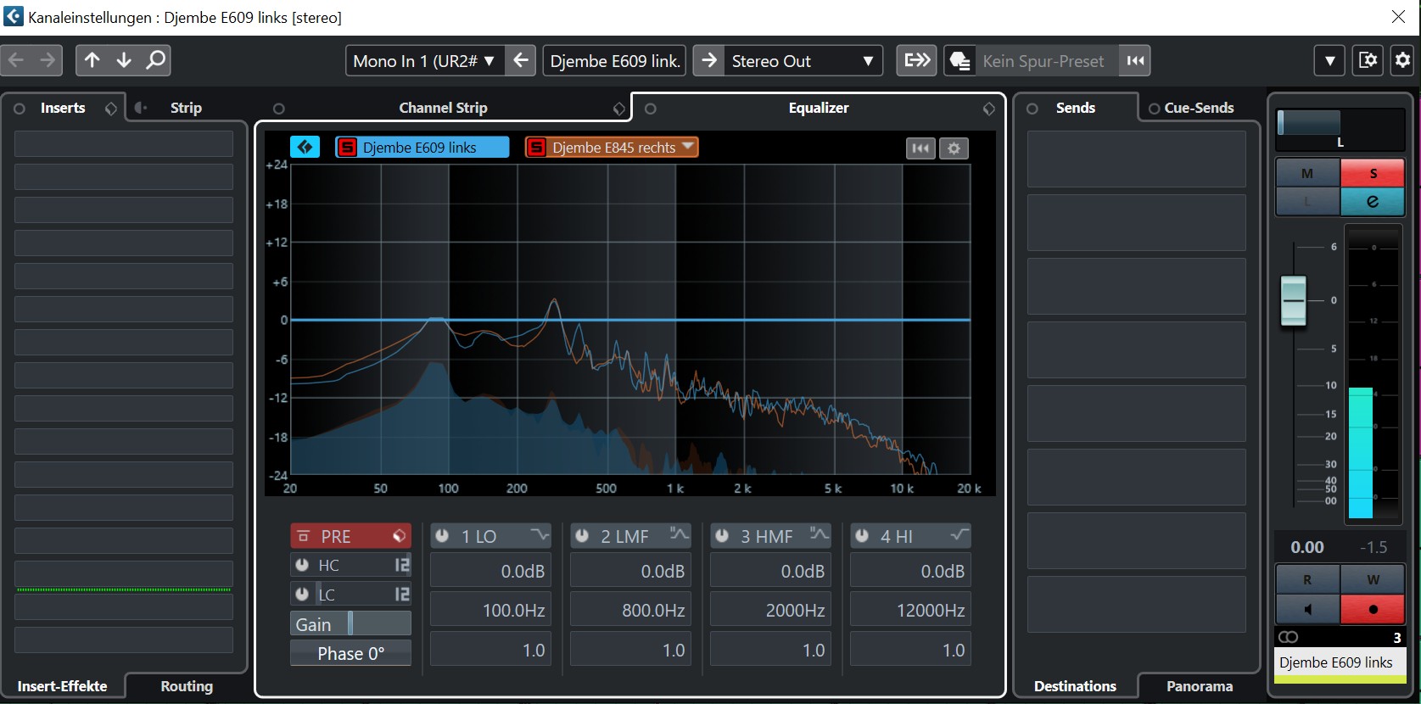Click the forward navigation arrow

(x=48, y=60)
